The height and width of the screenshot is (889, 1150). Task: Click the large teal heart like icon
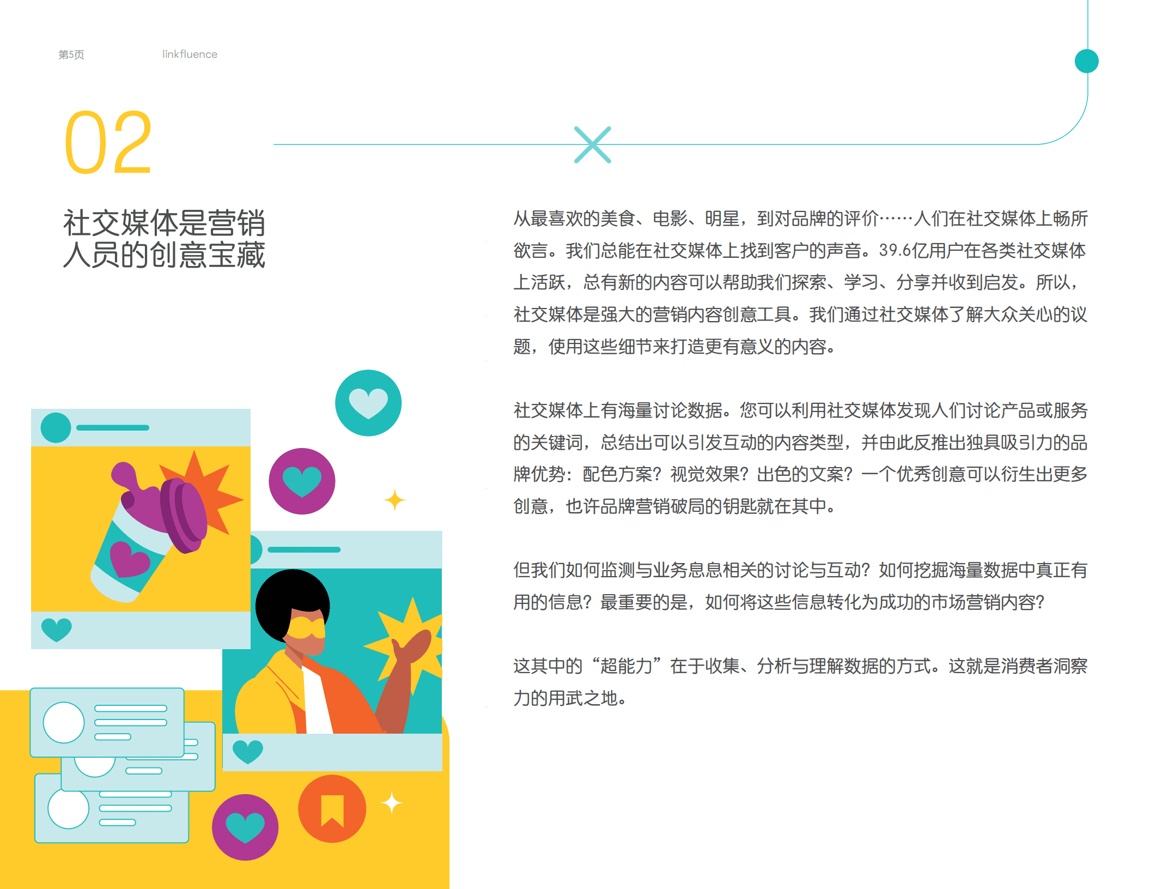368,403
